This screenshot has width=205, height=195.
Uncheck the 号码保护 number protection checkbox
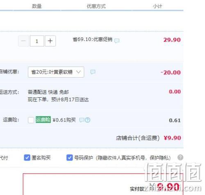tap(70, 158)
